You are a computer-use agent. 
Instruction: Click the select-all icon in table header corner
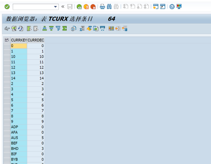coord(7,40)
